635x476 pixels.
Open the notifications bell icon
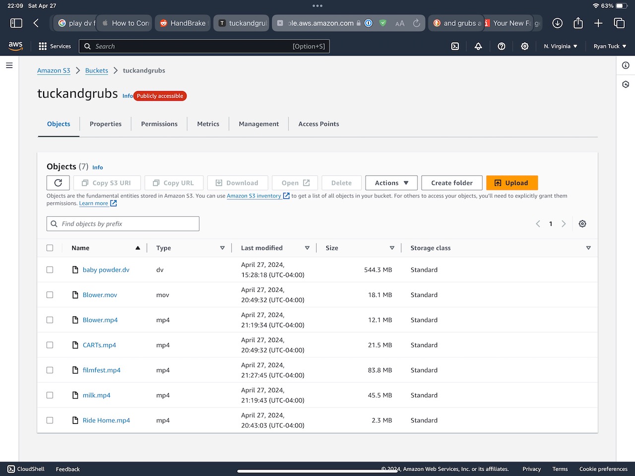(478, 46)
